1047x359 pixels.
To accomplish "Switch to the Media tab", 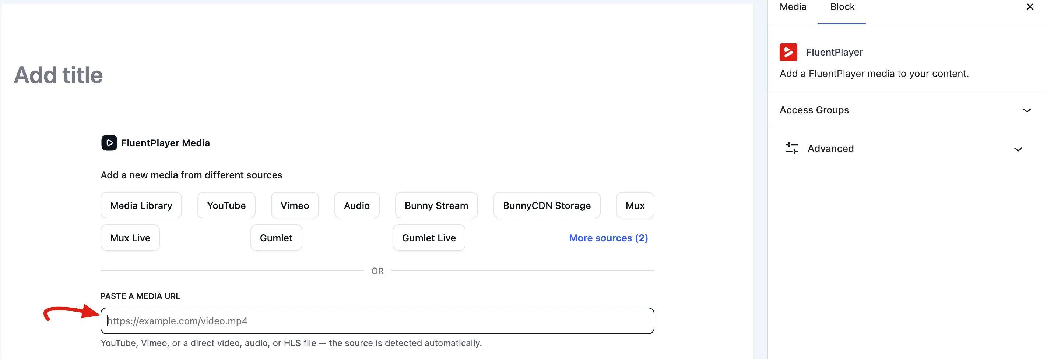I will pos(793,7).
